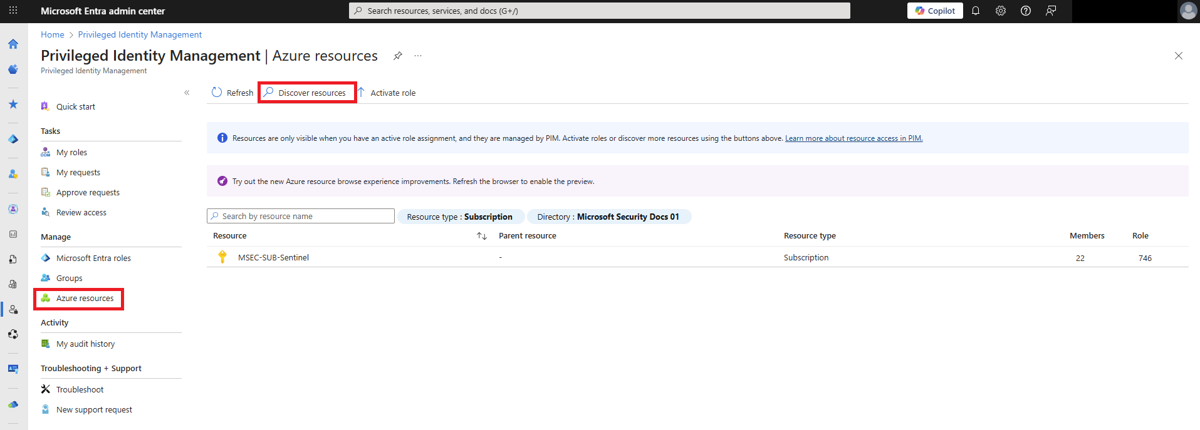This screenshot has width=1200, height=430.
Task: Click the Home icon in the left rail
Action: (13, 44)
